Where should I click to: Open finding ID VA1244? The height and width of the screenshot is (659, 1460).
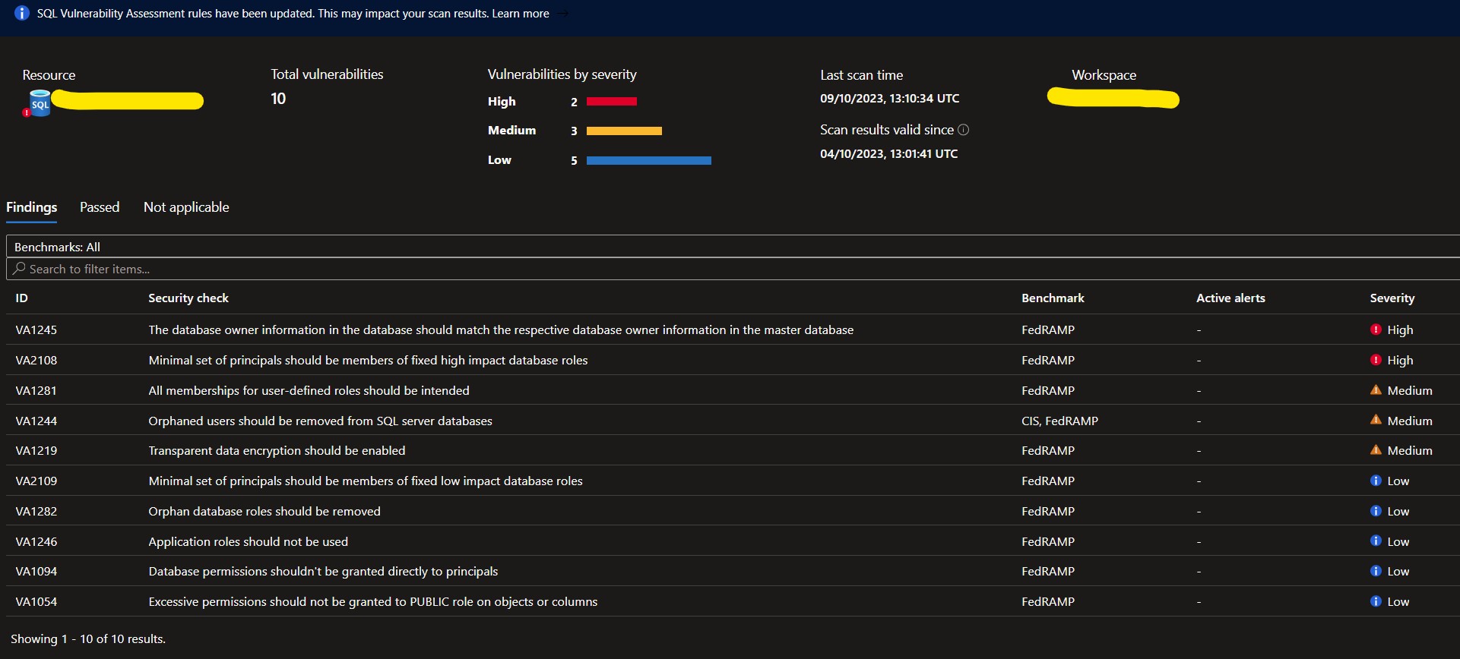pos(36,421)
